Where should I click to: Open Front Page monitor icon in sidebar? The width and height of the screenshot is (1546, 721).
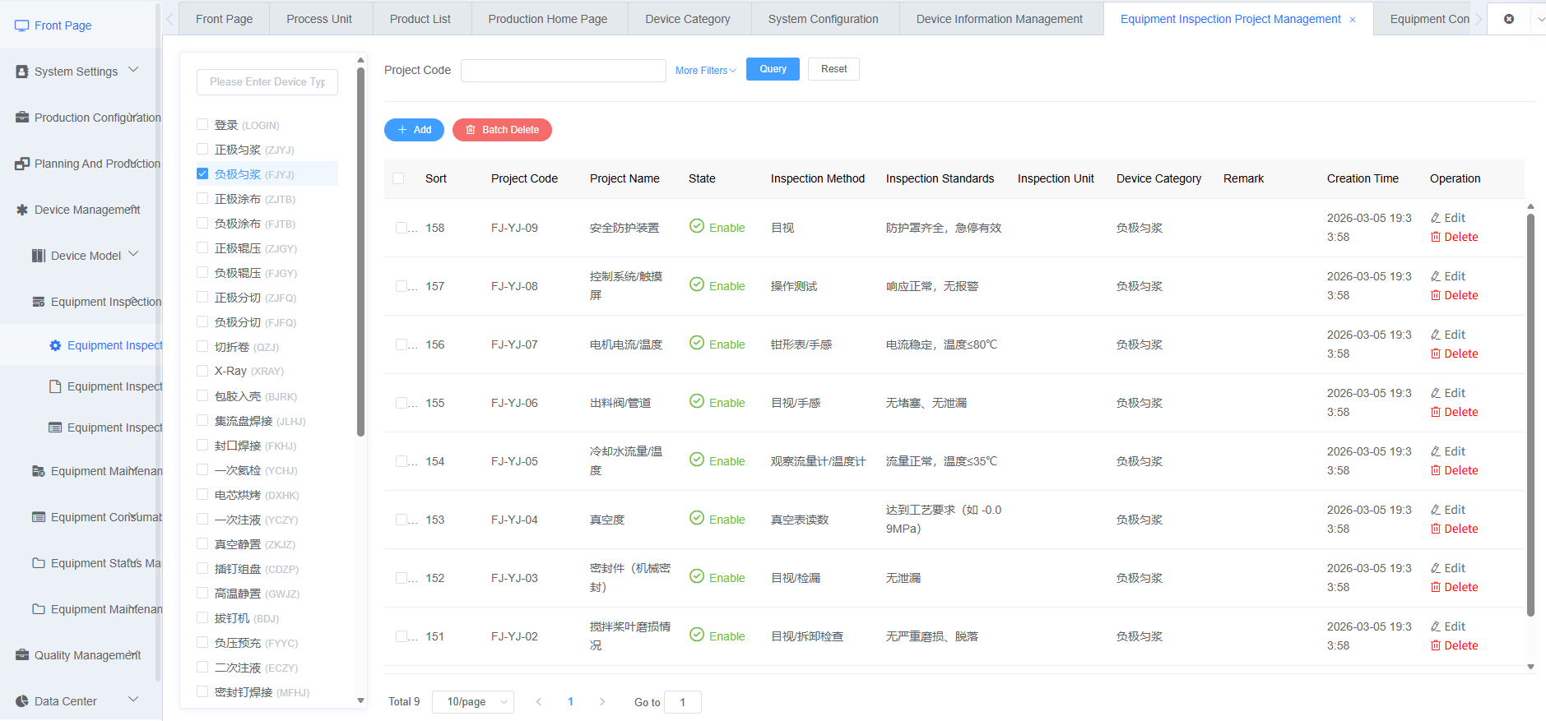(x=22, y=25)
